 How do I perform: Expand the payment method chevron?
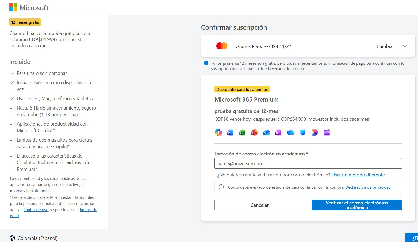coord(405,46)
